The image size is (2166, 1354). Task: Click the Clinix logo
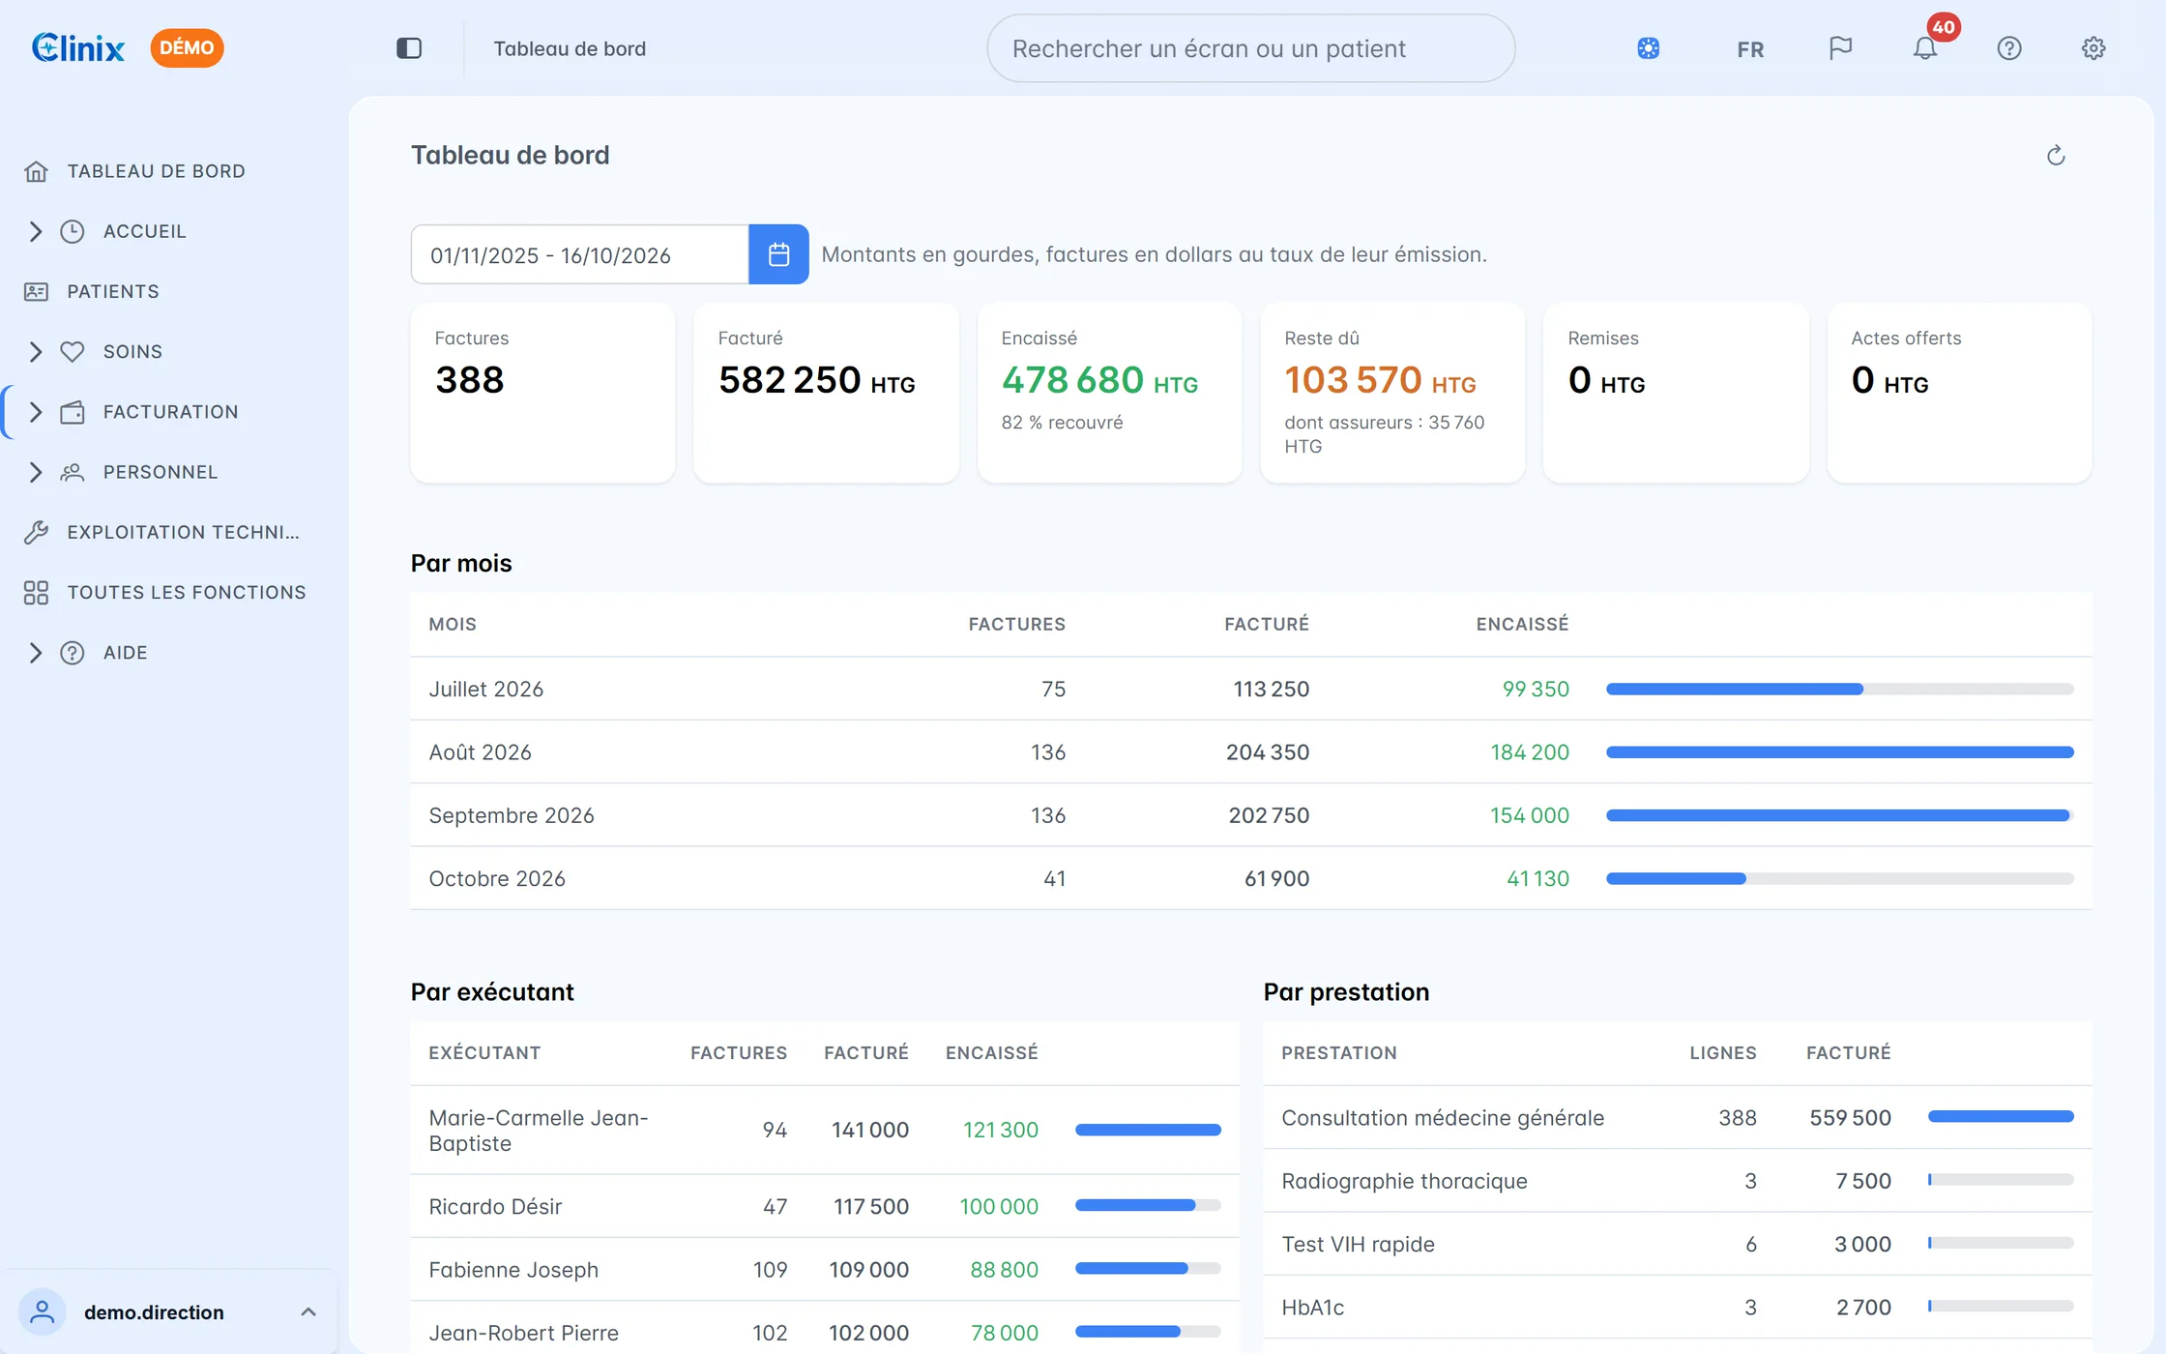(x=78, y=48)
